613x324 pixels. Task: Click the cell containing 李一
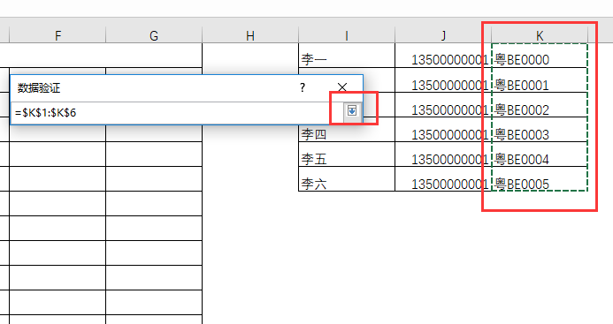[x=347, y=56]
